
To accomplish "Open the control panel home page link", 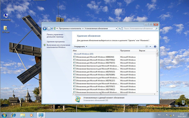I will [x=55, y=36].
